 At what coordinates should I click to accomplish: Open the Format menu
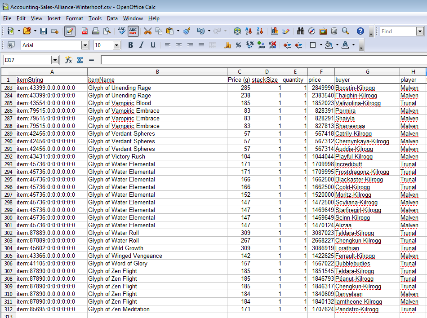74,18
